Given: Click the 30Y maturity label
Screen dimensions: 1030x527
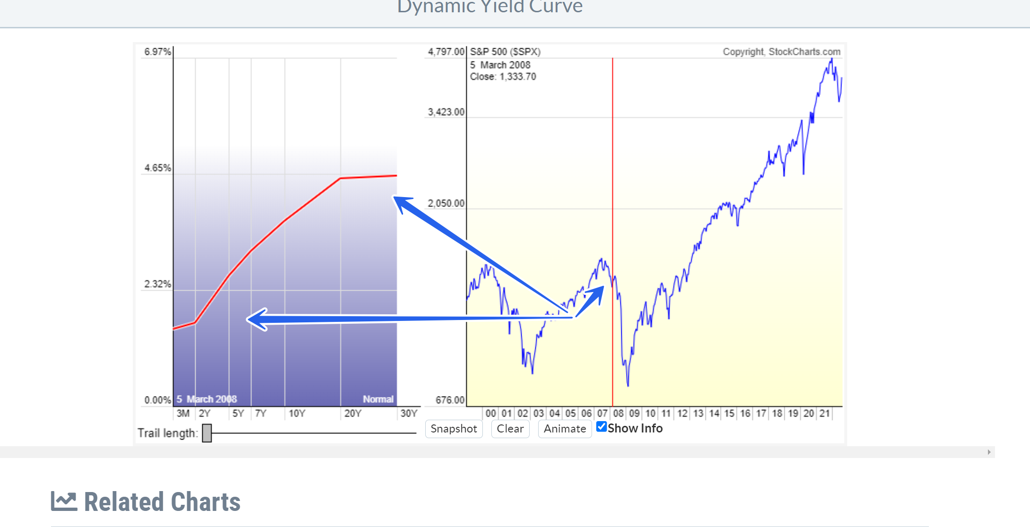Looking at the screenshot, I should pos(409,414).
